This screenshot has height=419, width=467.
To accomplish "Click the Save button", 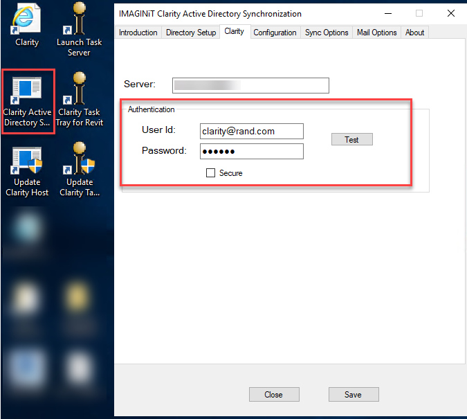I will [353, 395].
